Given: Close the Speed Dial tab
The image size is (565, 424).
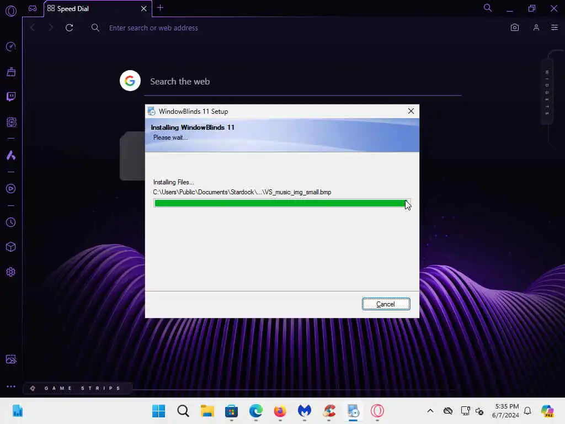Looking at the screenshot, I should [x=144, y=8].
